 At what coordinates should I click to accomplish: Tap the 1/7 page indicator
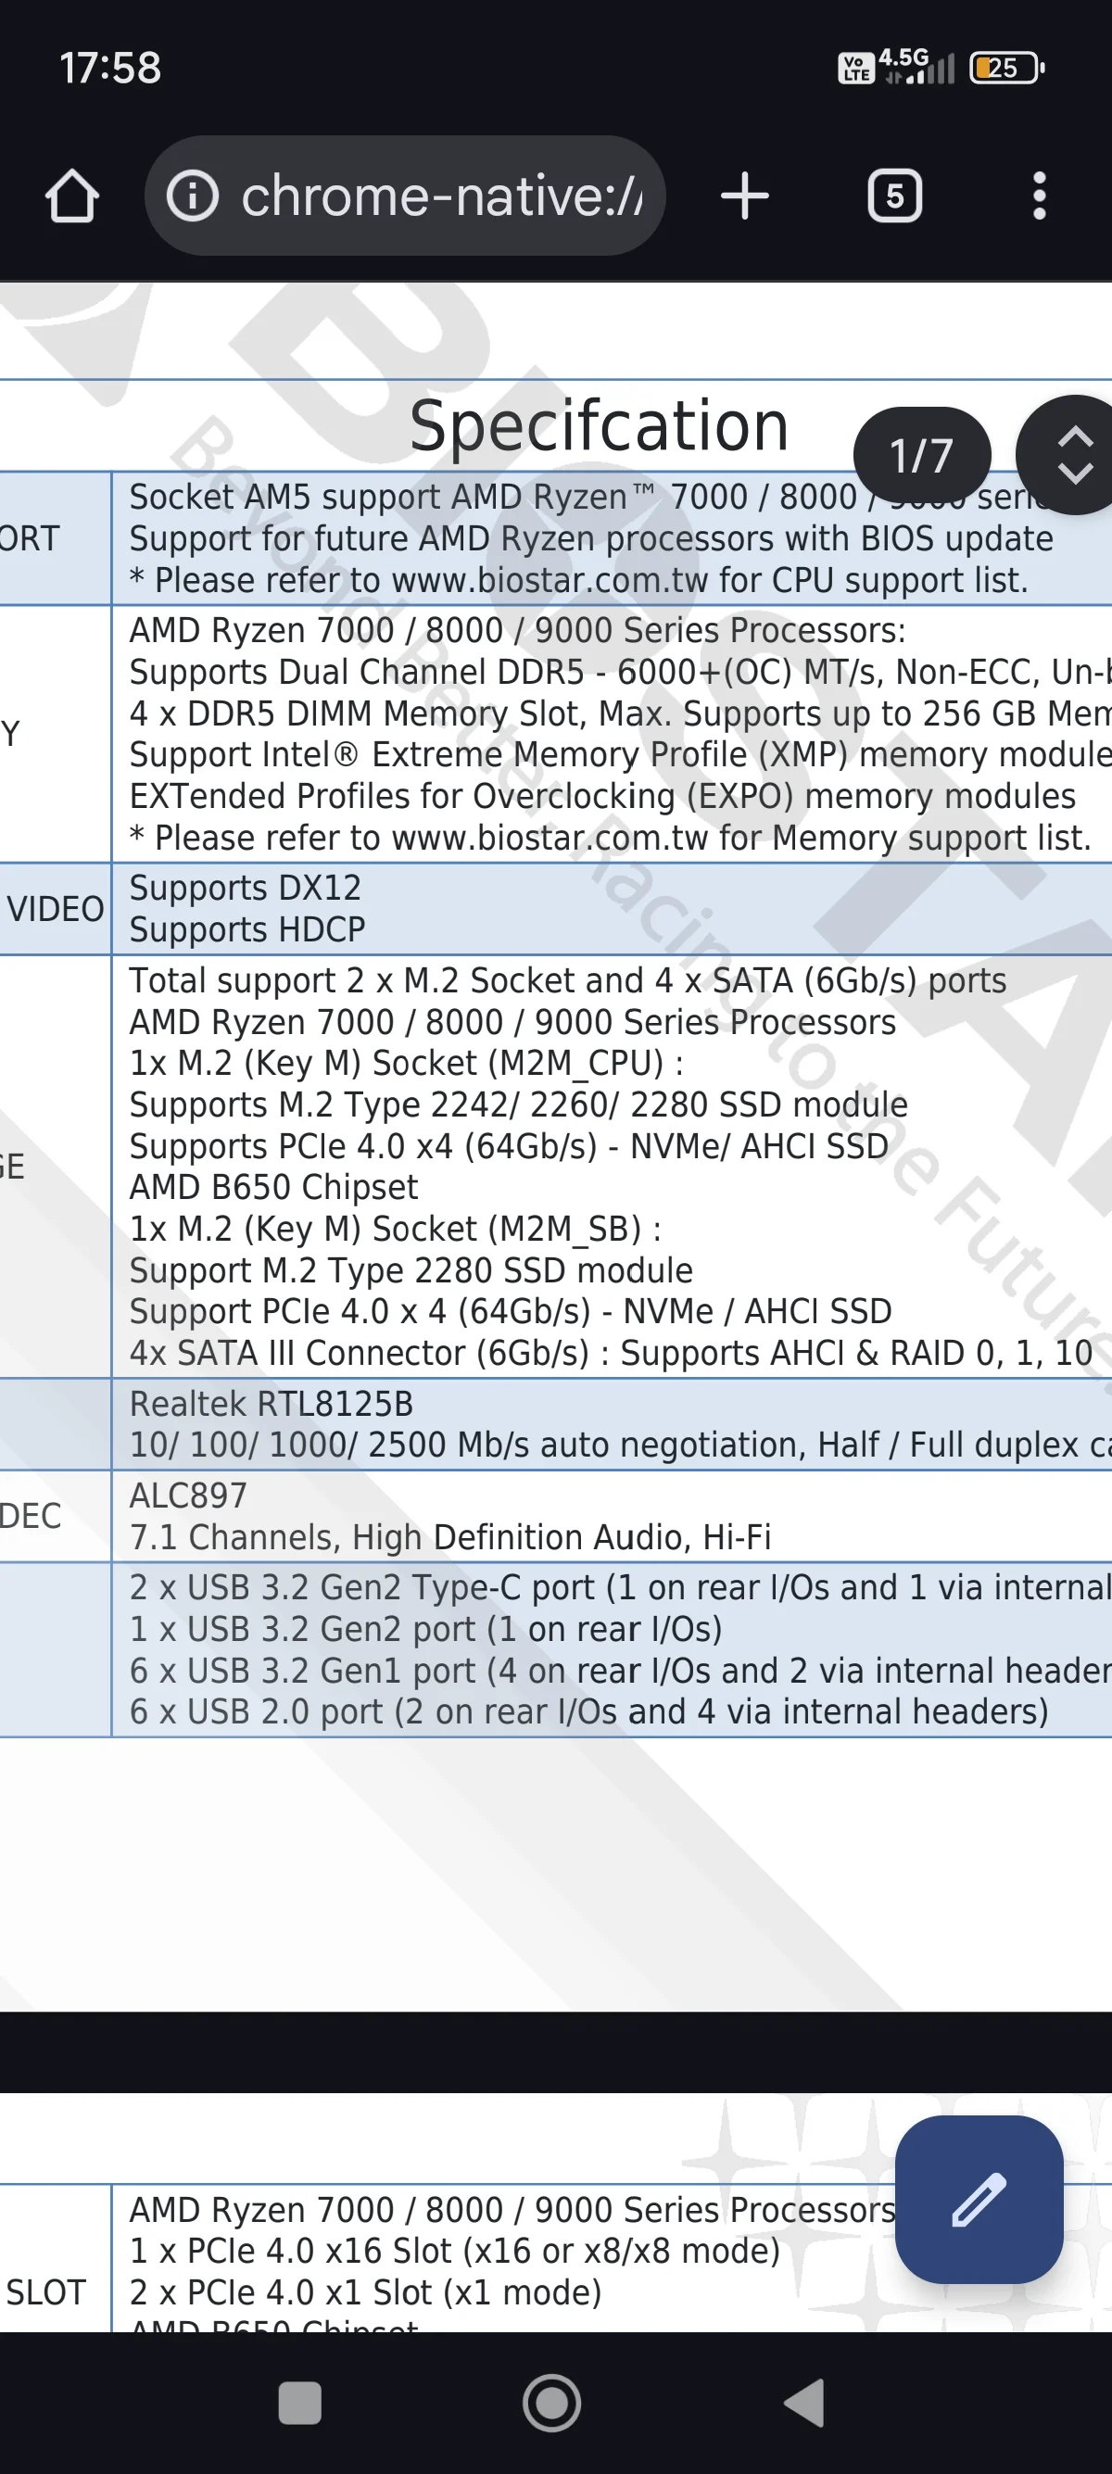(921, 455)
